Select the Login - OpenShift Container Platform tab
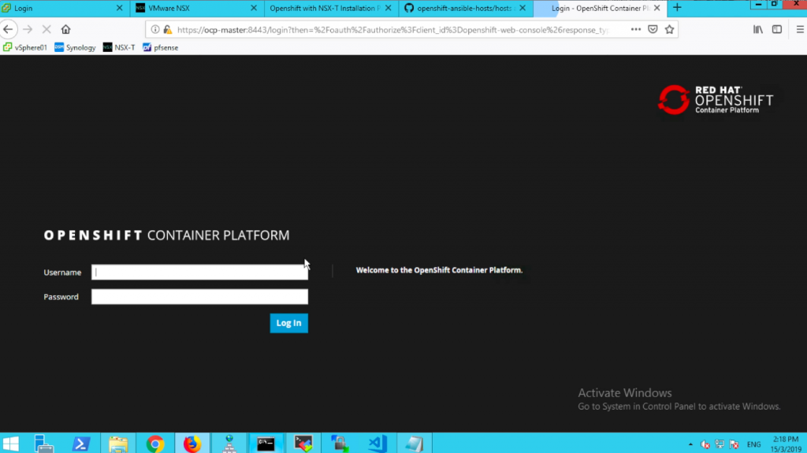807x453 pixels. (x=600, y=8)
